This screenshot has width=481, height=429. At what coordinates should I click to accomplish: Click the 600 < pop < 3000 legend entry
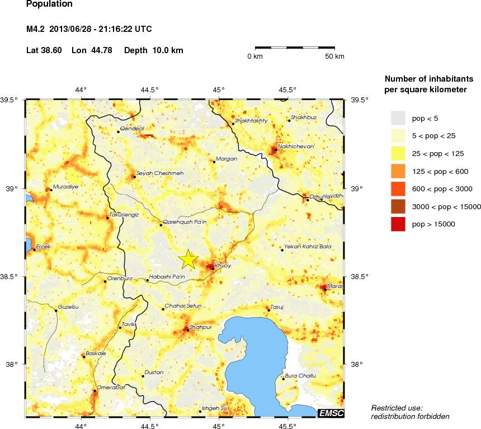[397, 188]
